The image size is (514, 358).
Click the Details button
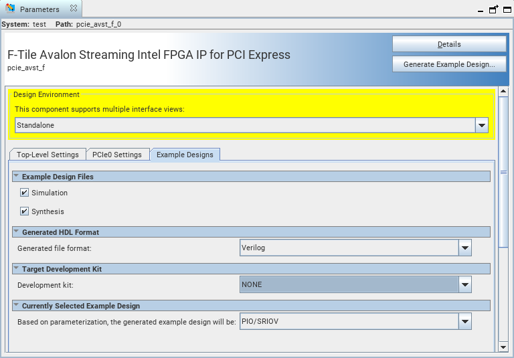[449, 44]
